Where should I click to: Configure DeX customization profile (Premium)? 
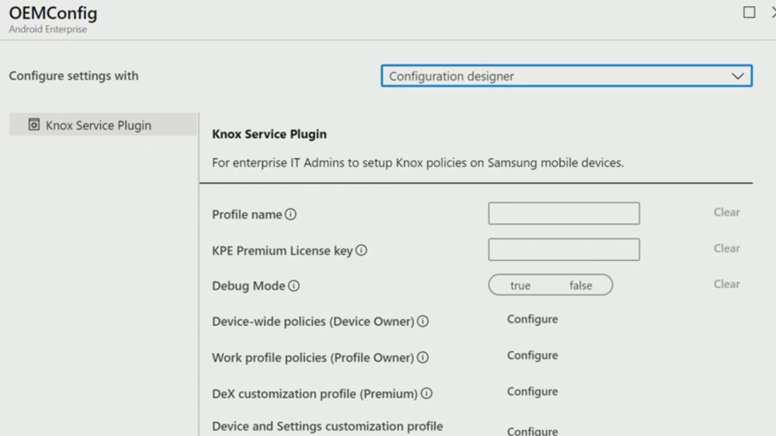tap(532, 391)
